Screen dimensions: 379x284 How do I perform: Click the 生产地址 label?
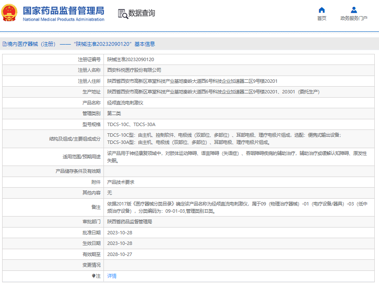[x=92, y=92]
